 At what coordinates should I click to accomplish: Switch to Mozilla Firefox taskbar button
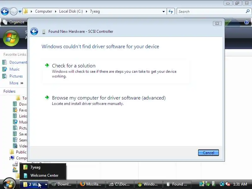pyautogui.click(x=91, y=184)
